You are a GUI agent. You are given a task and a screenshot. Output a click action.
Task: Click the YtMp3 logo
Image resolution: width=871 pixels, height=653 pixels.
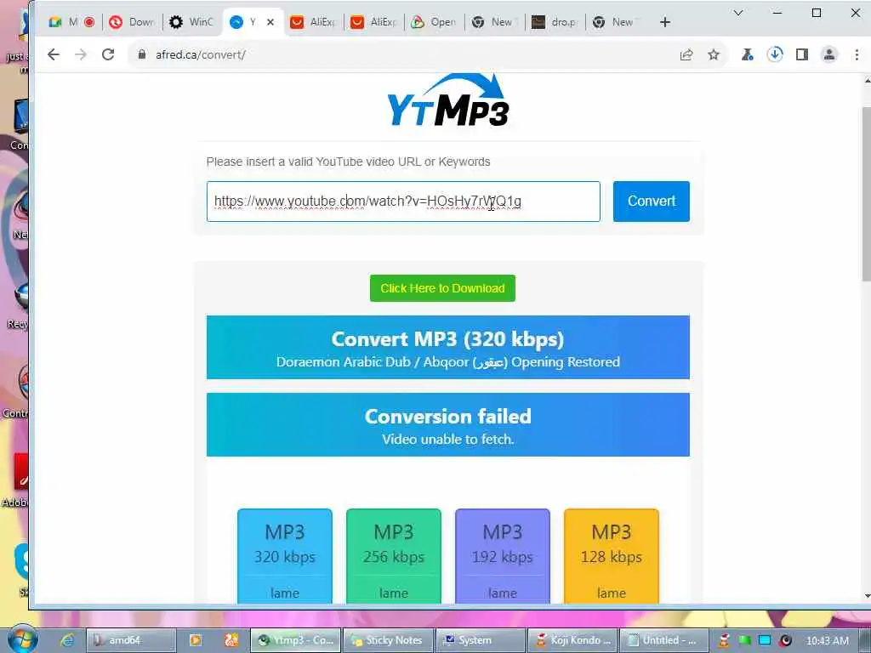447,100
